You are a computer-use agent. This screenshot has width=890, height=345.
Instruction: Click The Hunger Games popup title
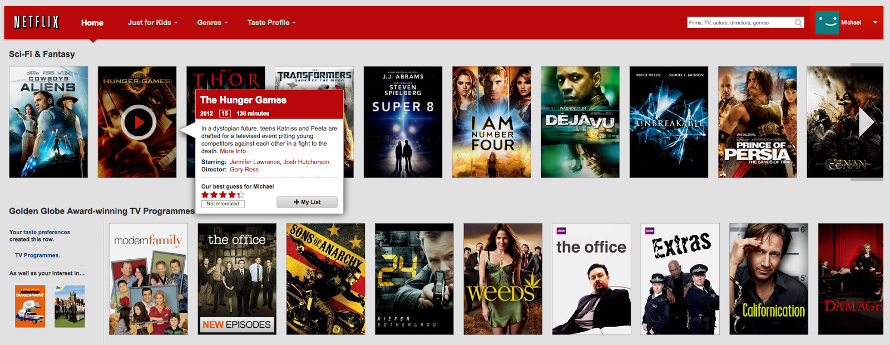[243, 100]
